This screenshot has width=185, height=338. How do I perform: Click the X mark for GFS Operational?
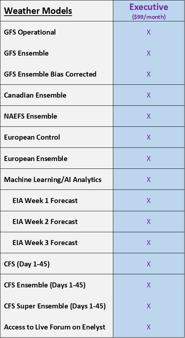pos(148,32)
